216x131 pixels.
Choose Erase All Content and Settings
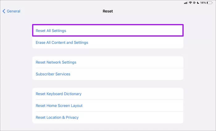pos(108,42)
